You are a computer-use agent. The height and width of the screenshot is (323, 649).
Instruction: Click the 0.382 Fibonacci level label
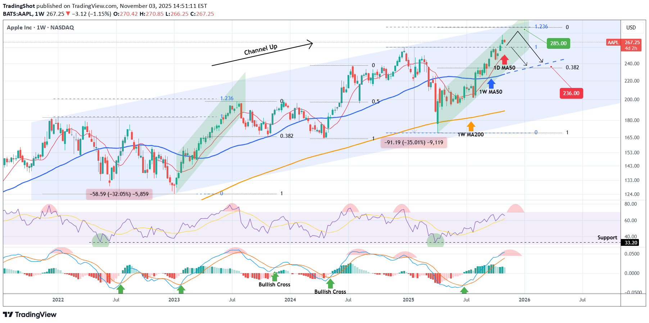pyautogui.click(x=572, y=67)
